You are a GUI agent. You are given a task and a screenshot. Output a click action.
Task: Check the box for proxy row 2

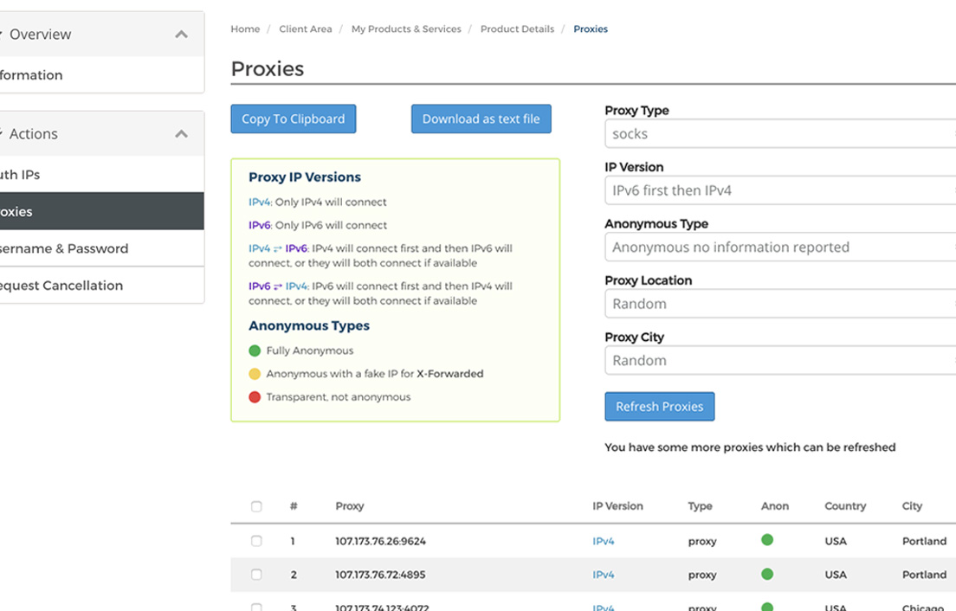[256, 575]
